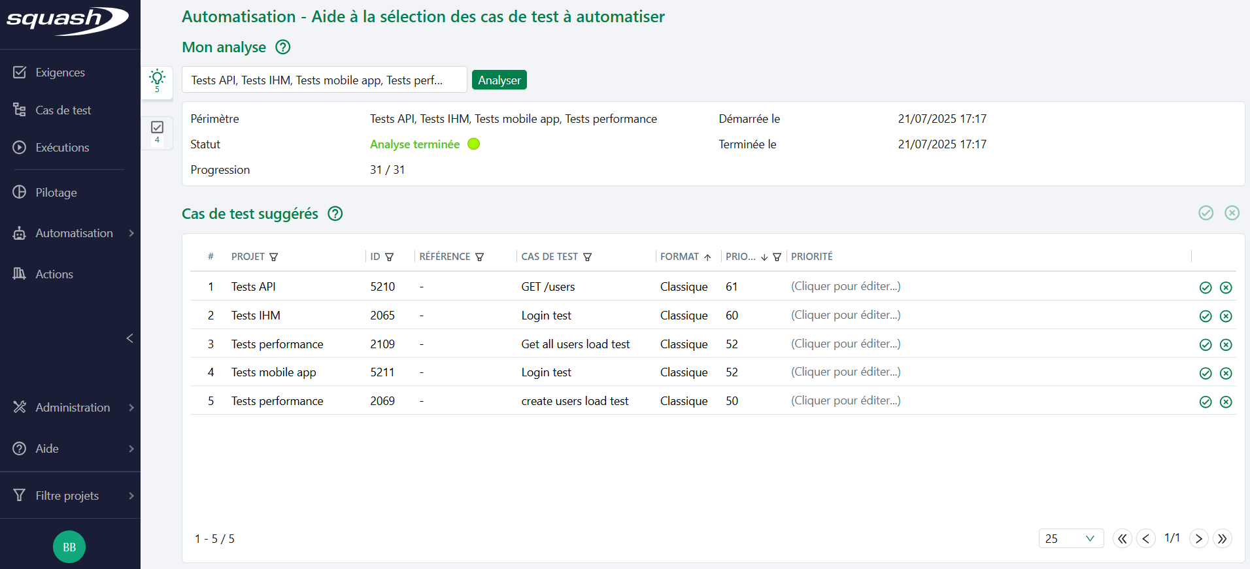
Task: Open the project perimeter selection field
Action: pos(324,80)
